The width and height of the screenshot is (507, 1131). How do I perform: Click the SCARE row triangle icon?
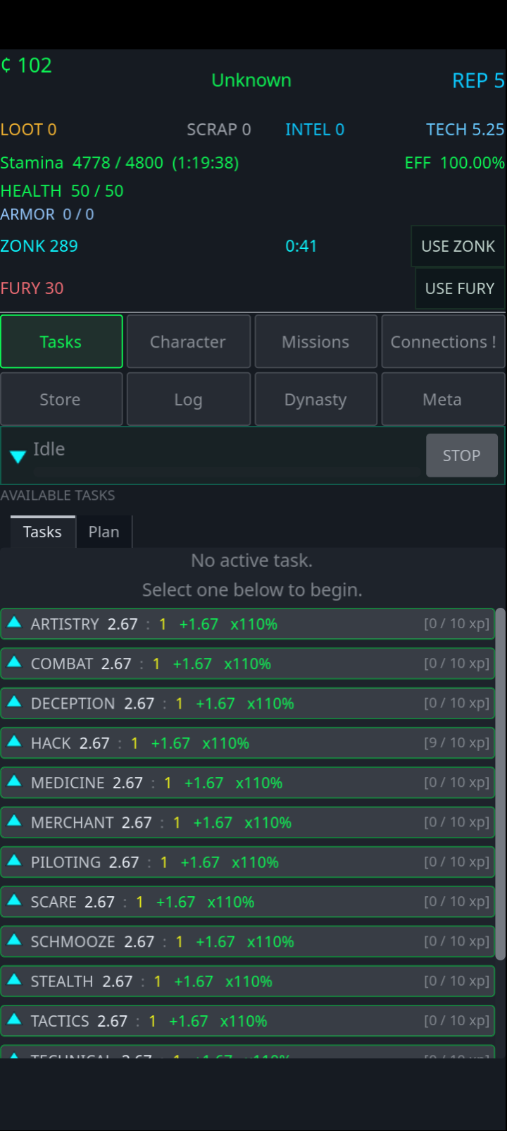pyautogui.click(x=14, y=900)
